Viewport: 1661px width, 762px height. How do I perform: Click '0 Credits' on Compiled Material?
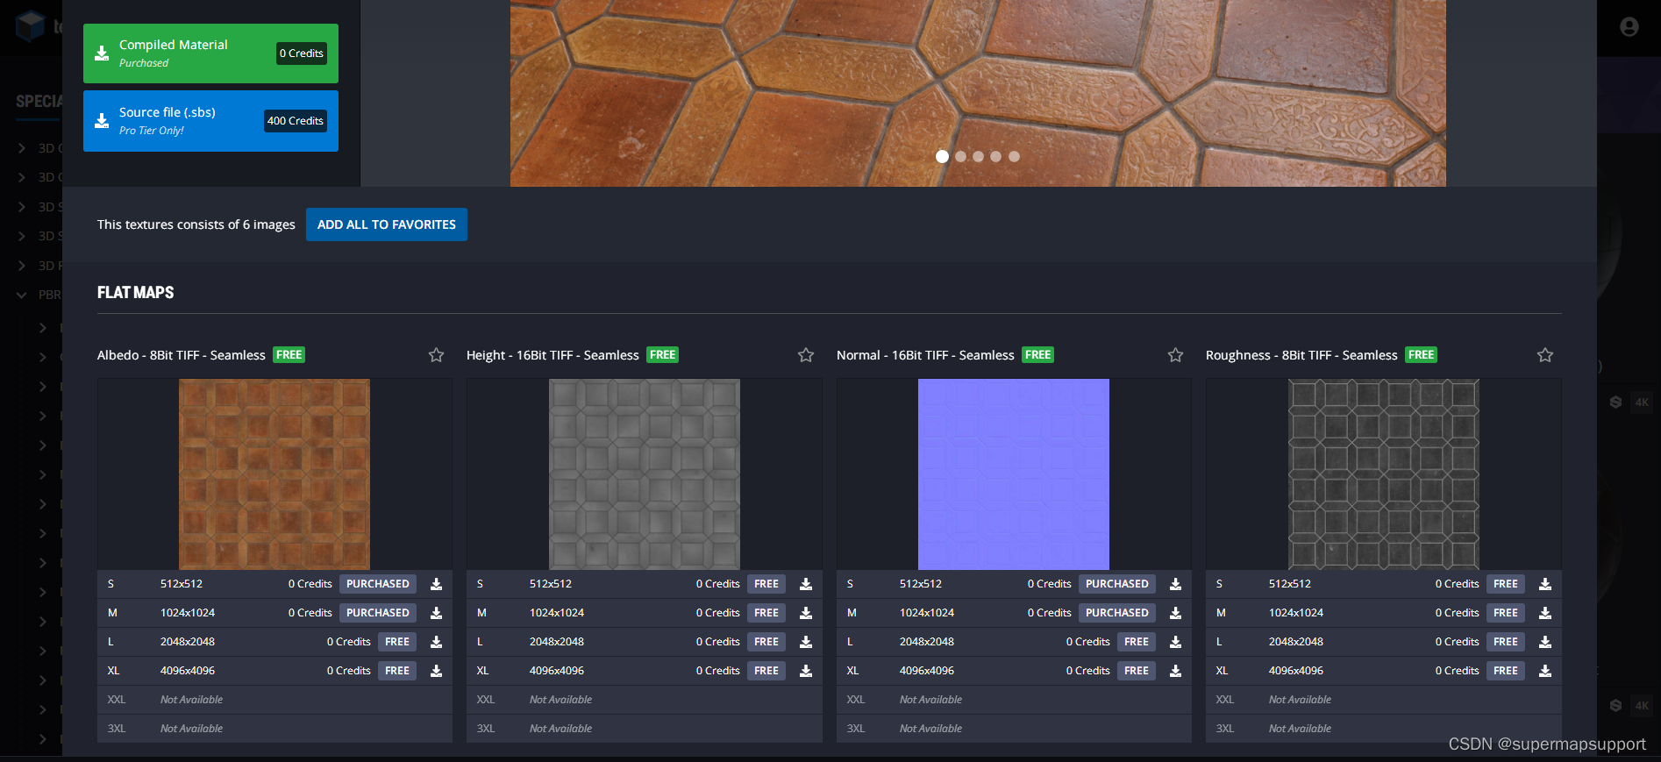click(x=302, y=53)
